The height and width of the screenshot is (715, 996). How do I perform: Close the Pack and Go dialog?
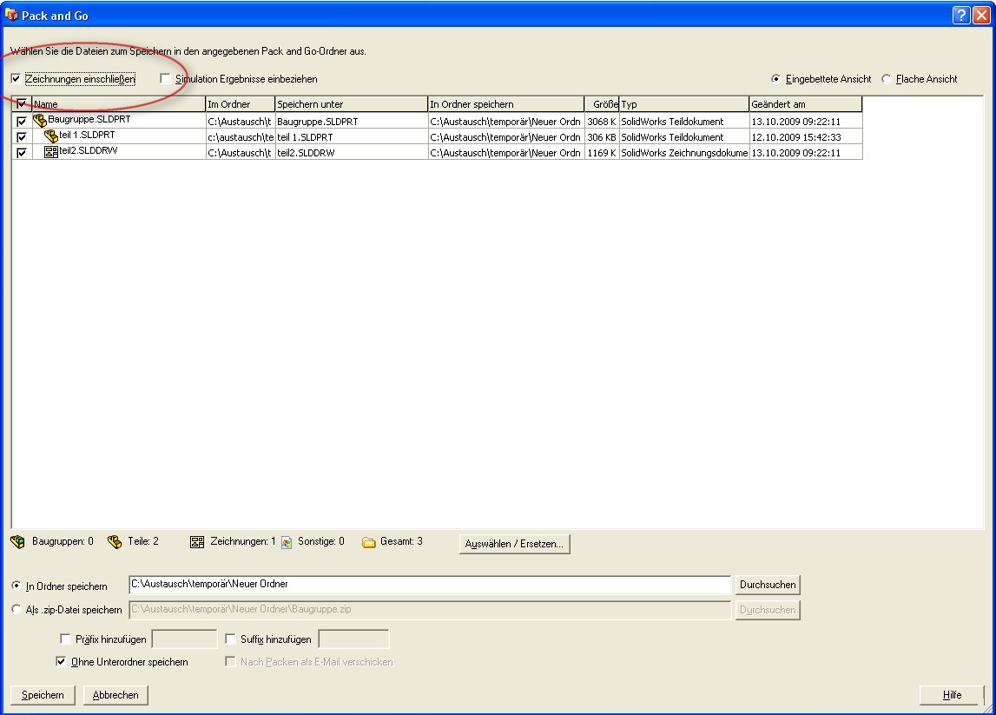click(x=981, y=16)
